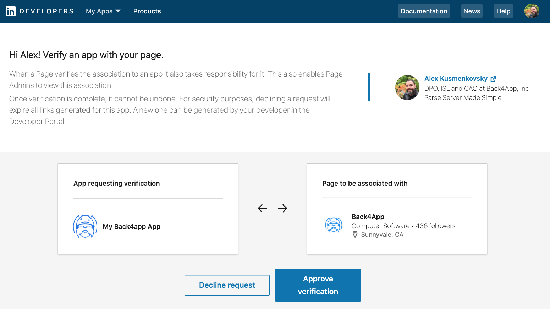The width and height of the screenshot is (550, 309).
Task: Click the DEVELOPERS header text
Action: pos(46,11)
